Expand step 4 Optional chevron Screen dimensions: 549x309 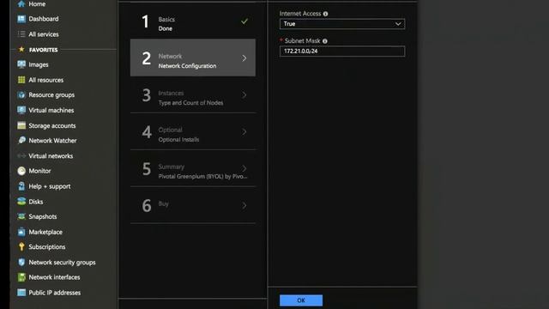click(244, 131)
